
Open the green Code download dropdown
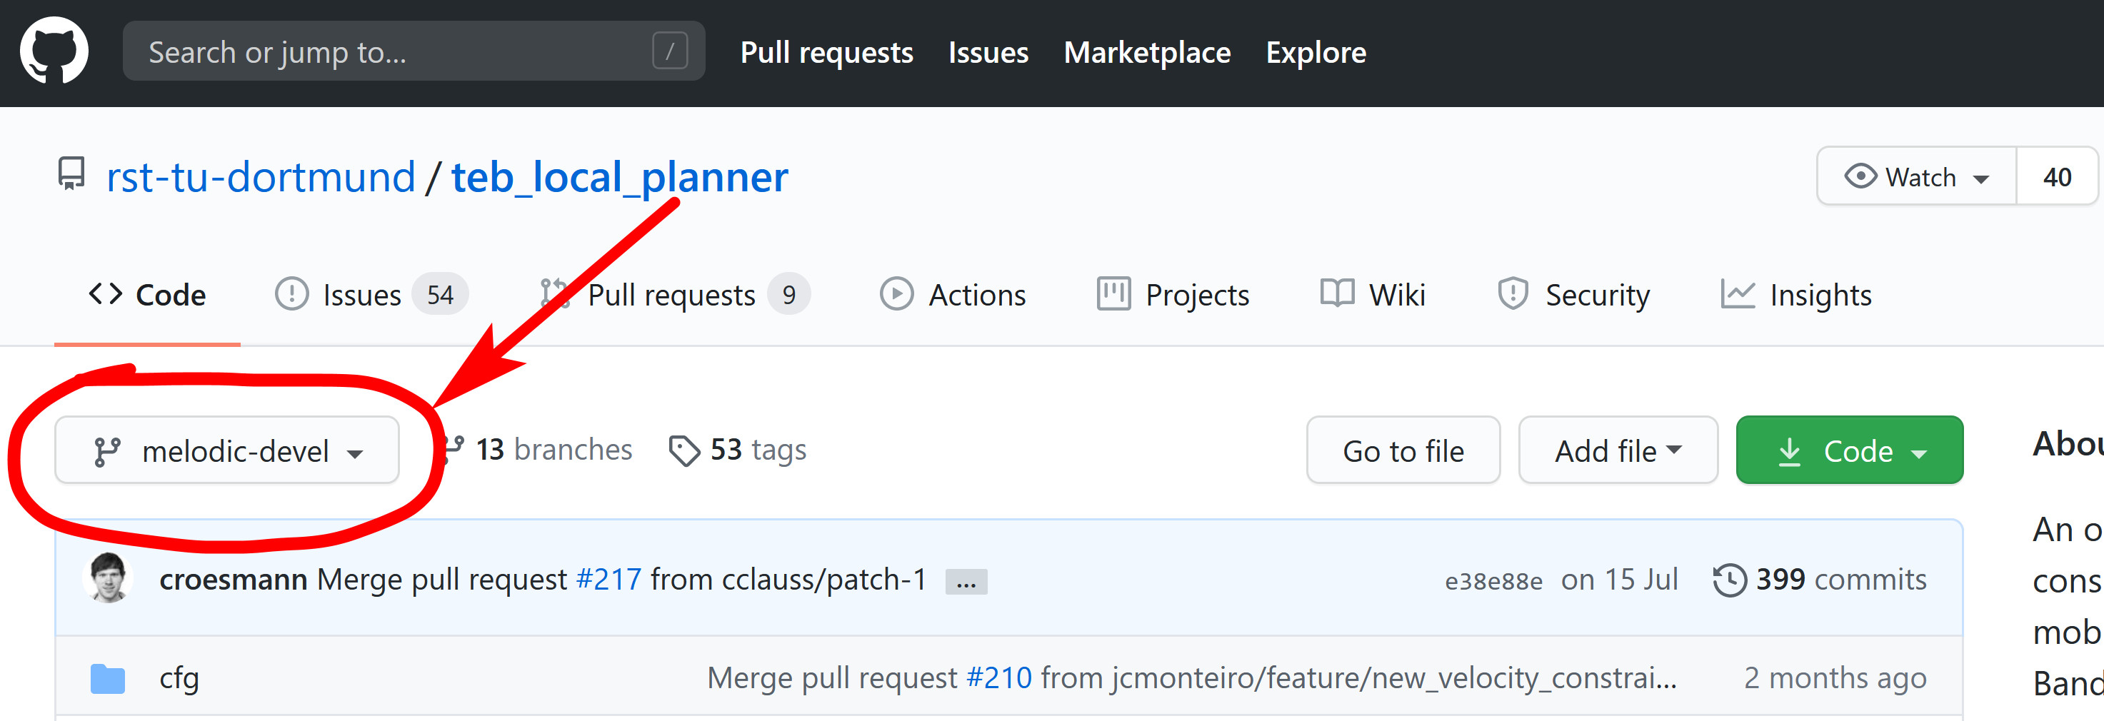(x=1849, y=450)
